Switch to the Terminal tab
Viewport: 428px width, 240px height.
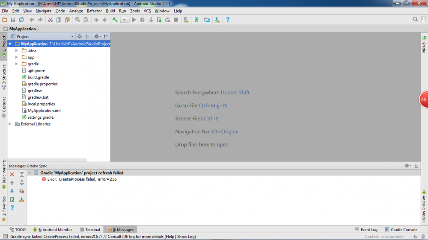pyautogui.click(x=90, y=230)
